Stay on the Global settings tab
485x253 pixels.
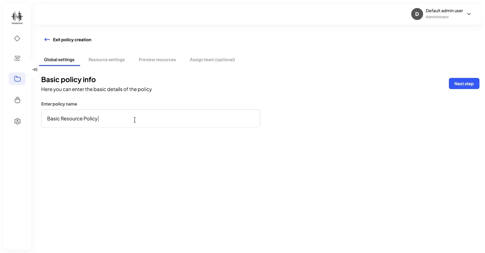click(60, 60)
